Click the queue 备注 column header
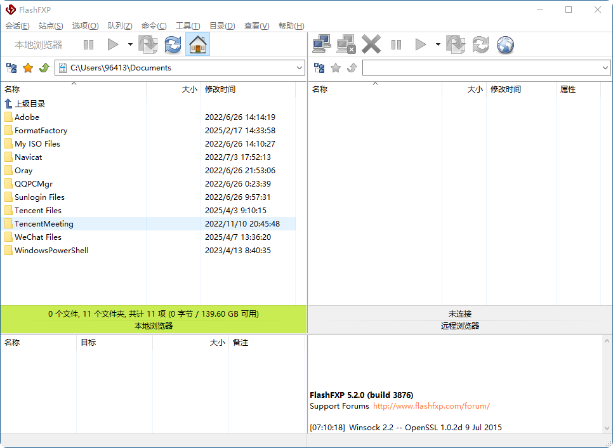The height and width of the screenshot is (448, 613). pyautogui.click(x=267, y=343)
